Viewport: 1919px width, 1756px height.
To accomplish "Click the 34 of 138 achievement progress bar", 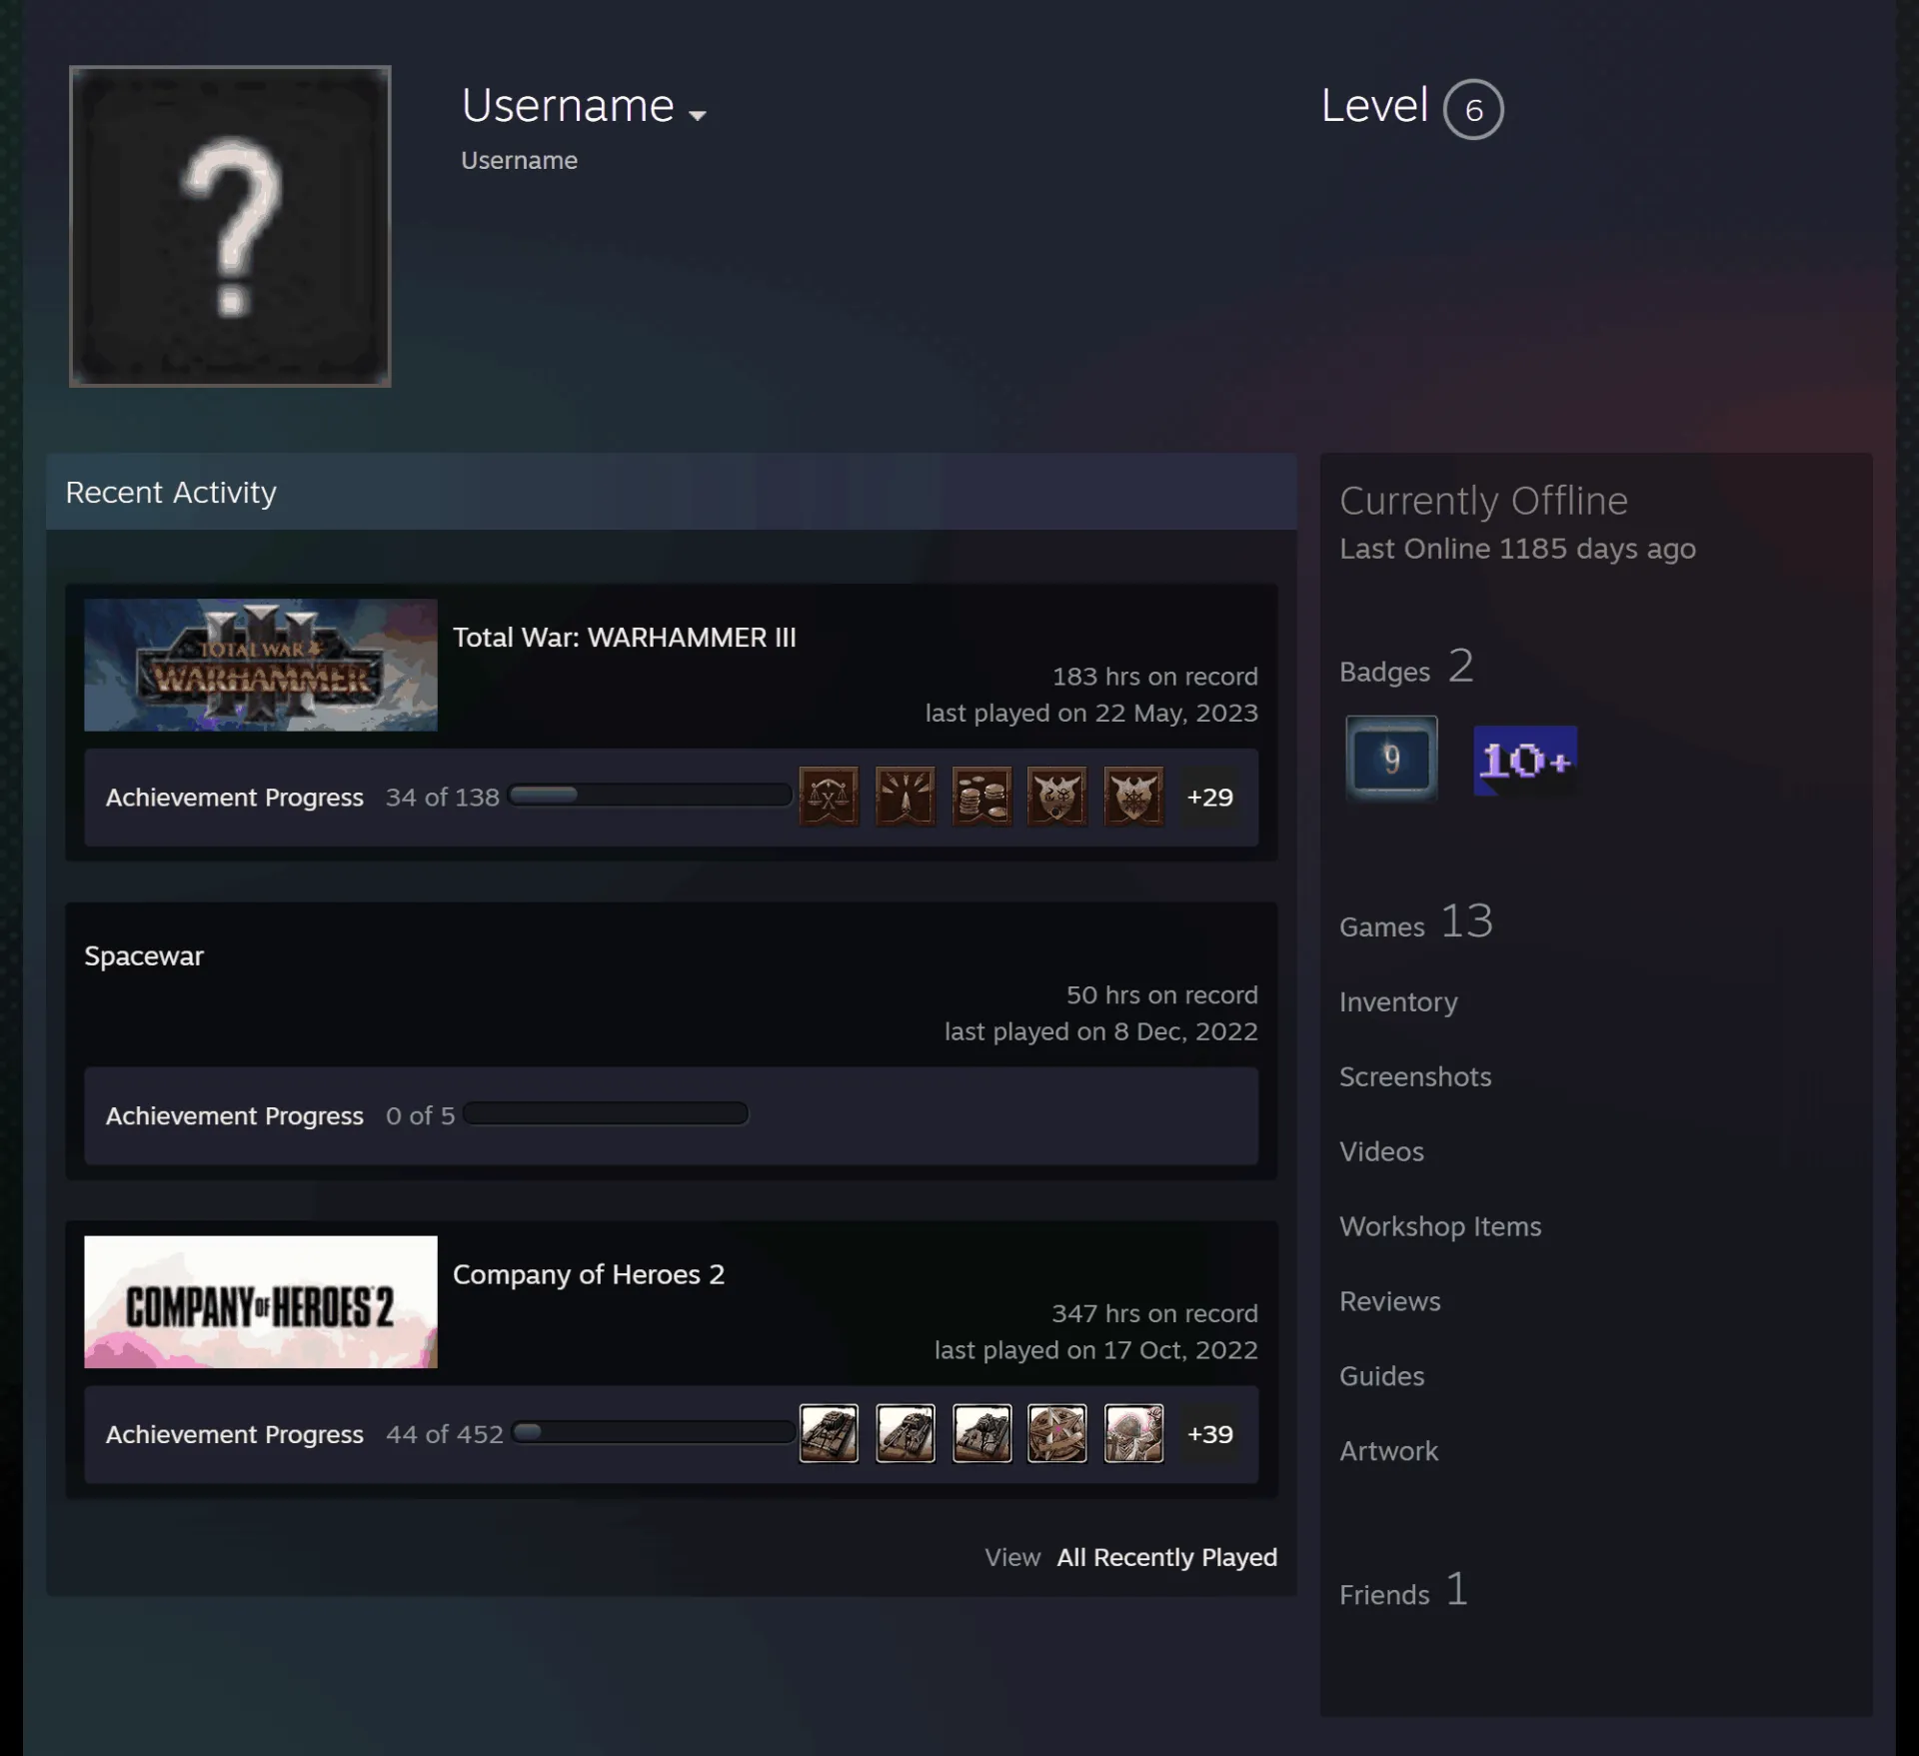I will coord(650,796).
